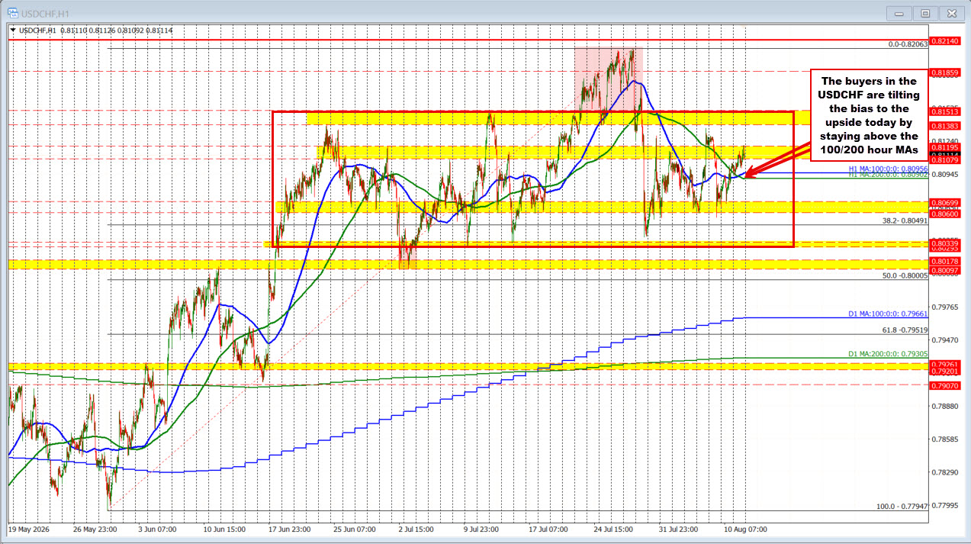Select the 0.81079 red price label
This screenshot has width=971, height=544.
[944, 159]
